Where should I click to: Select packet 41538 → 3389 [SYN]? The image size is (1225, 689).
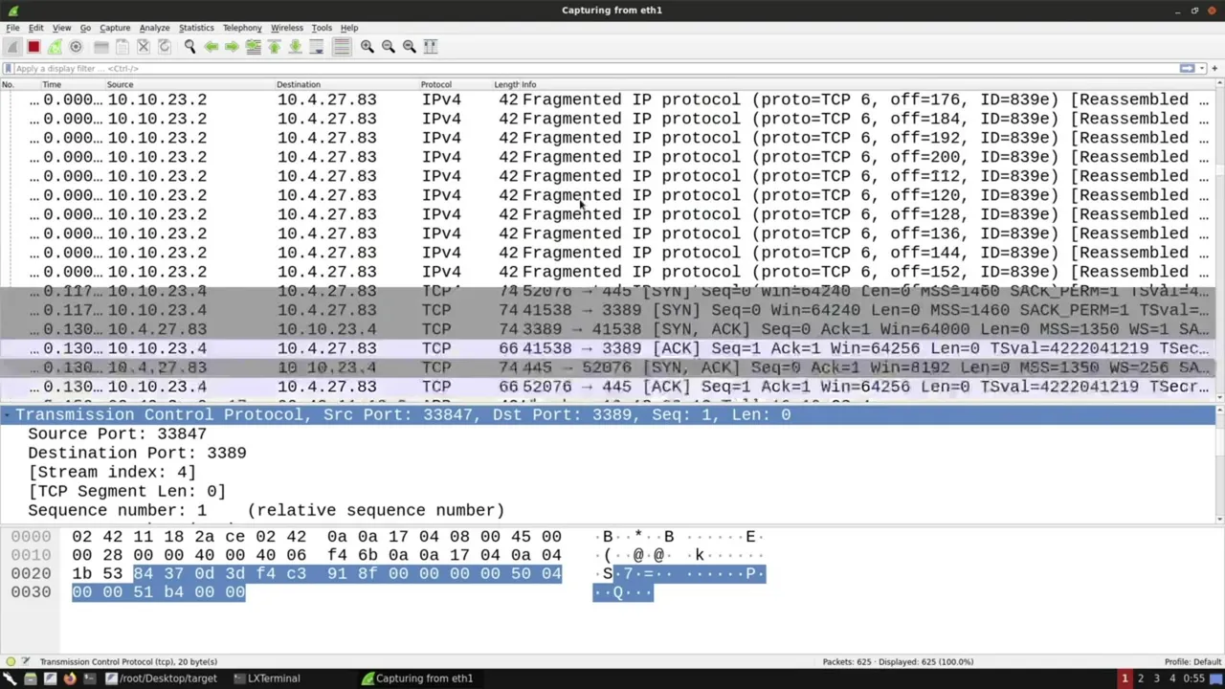tap(608, 310)
